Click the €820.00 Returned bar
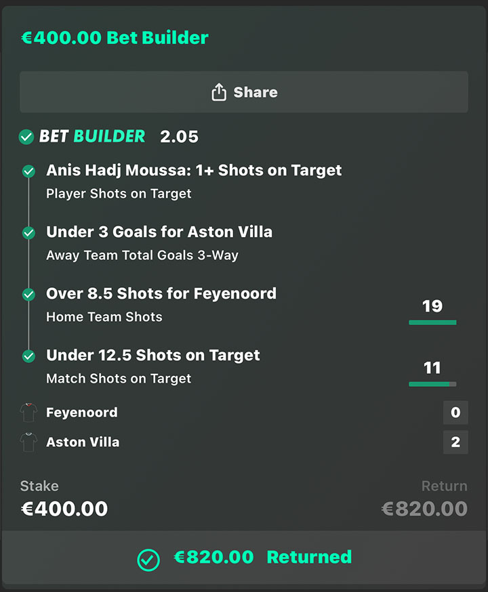Screen dimensions: 488x592 244,559
